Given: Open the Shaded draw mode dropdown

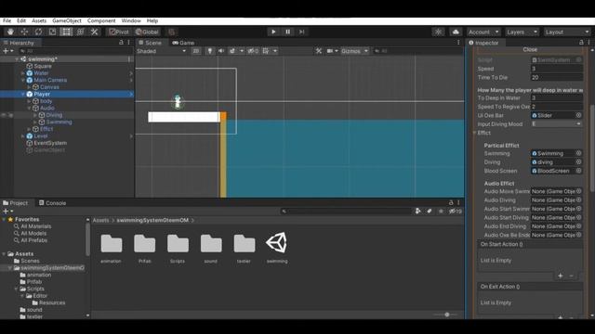Looking at the screenshot, I should pyautogui.click(x=161, y=51).
